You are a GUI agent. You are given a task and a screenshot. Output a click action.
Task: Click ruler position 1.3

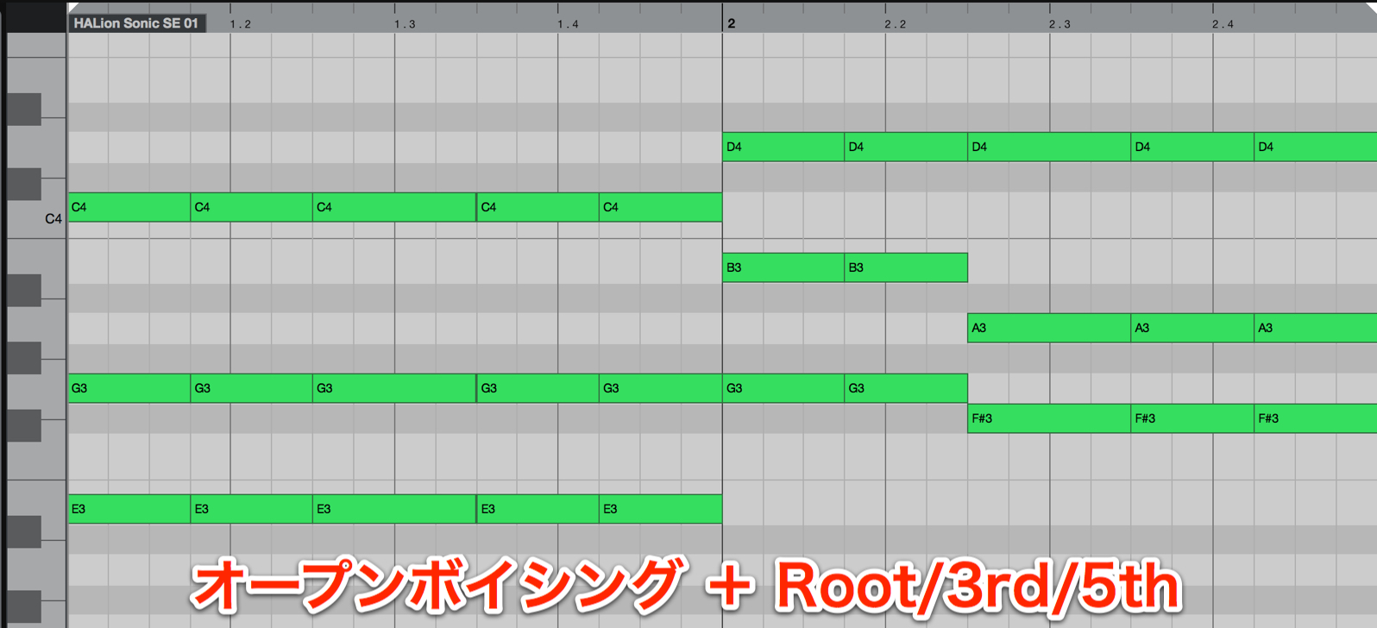pyautogui.click(x=404, y=24)
